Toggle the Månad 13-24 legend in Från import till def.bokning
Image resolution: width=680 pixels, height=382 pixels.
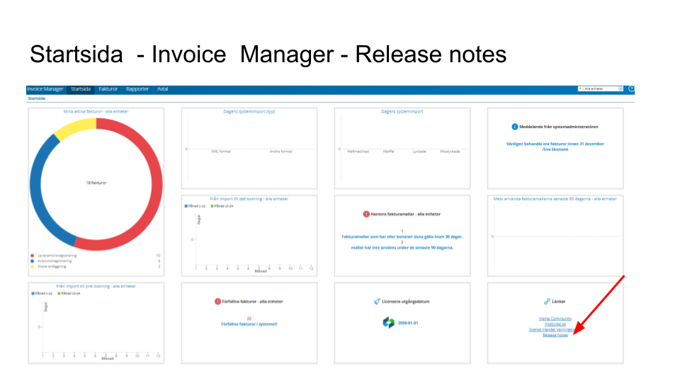(222, 206)
